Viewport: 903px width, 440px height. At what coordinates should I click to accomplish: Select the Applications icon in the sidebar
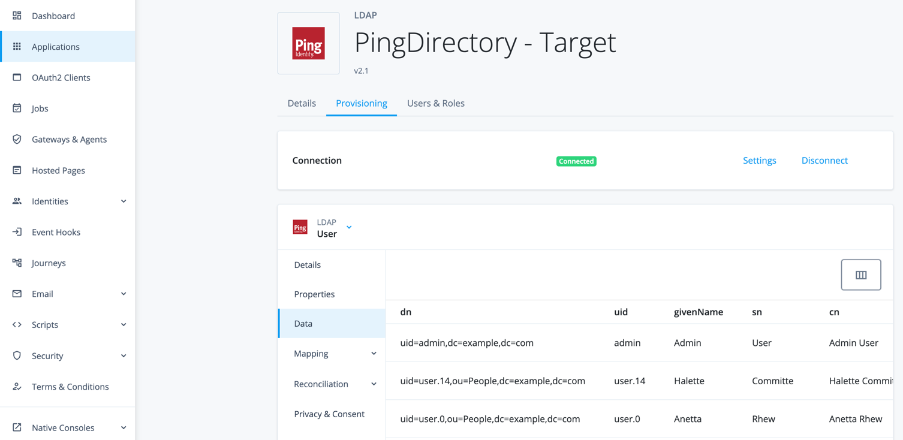coord(17,46)
